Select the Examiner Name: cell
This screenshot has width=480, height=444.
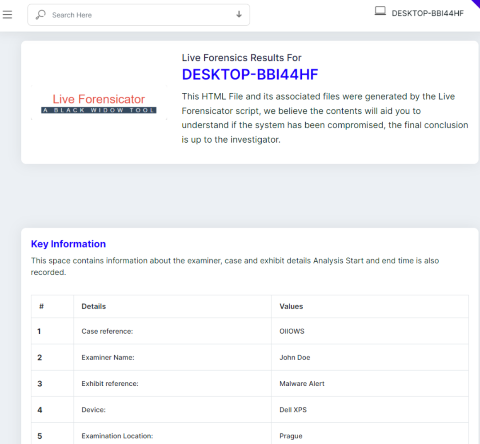pos(172,357)
